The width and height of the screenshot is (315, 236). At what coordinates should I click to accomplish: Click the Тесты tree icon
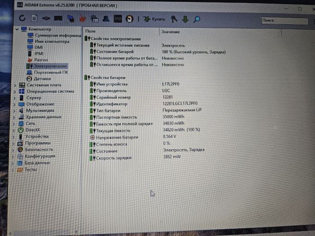(20, 170)
